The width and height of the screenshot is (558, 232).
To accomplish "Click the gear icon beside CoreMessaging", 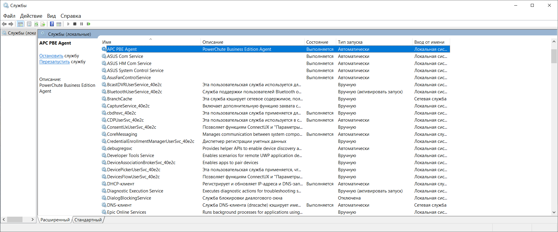I will (104, 134).
